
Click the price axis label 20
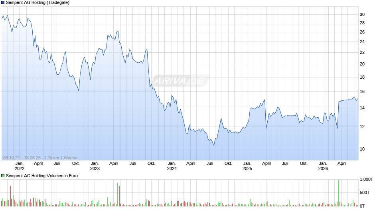coord(362,64)
